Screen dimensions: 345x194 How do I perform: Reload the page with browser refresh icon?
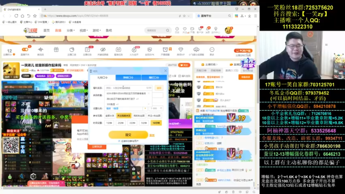pyautogui.click(x=16, y=16)
